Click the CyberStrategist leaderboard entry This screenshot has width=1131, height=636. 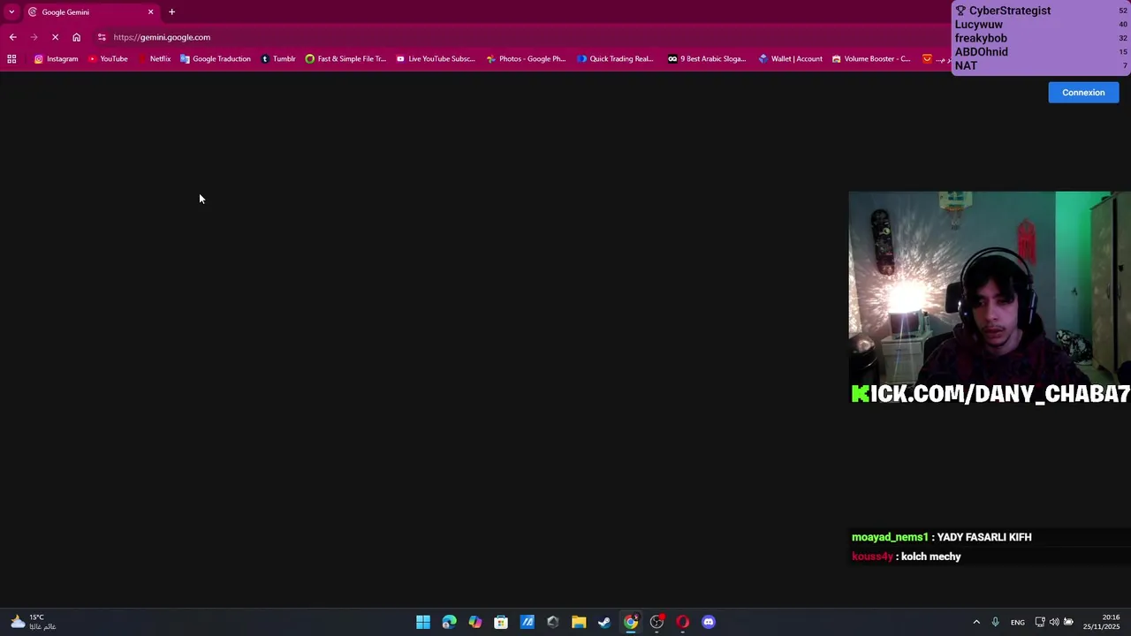[x=1041, y=11]
